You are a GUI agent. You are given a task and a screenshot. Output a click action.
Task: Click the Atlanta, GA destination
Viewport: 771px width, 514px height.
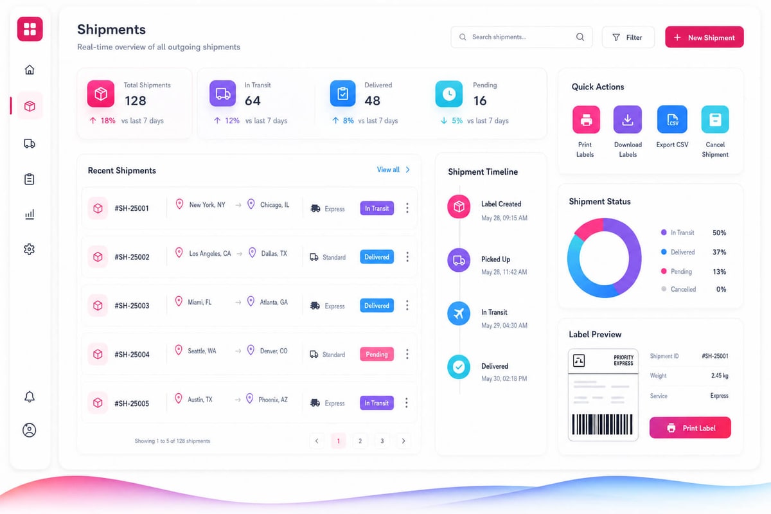(274, 302)
